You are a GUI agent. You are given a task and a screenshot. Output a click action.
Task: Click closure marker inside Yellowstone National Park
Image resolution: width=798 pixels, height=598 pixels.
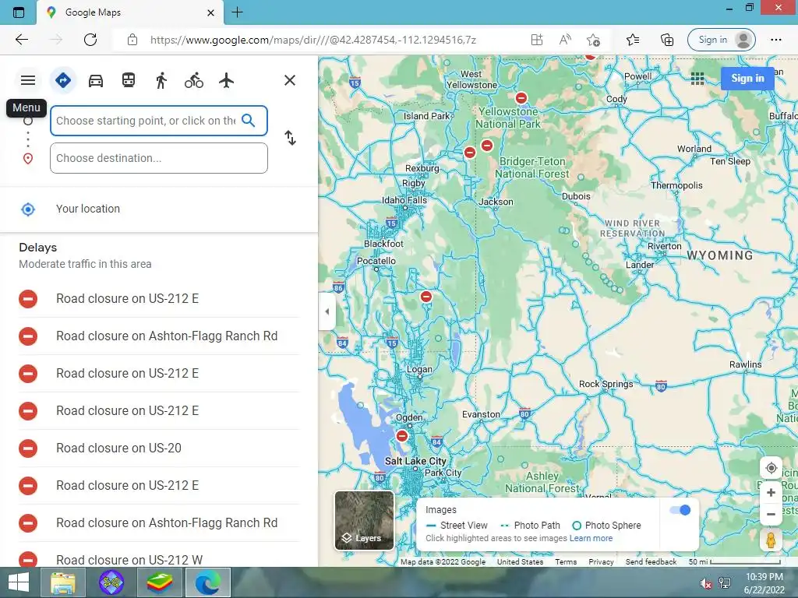521,97
